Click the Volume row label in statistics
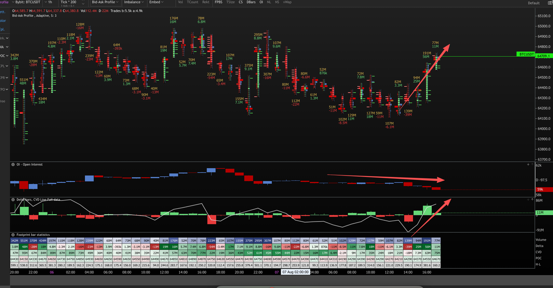 pyautogui.click(x=541, y=240)
